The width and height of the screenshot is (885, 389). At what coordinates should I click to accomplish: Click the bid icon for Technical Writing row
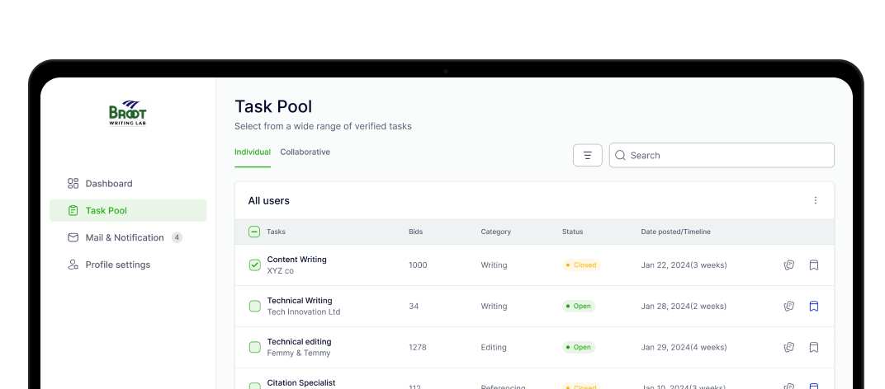tap(788, 307)
